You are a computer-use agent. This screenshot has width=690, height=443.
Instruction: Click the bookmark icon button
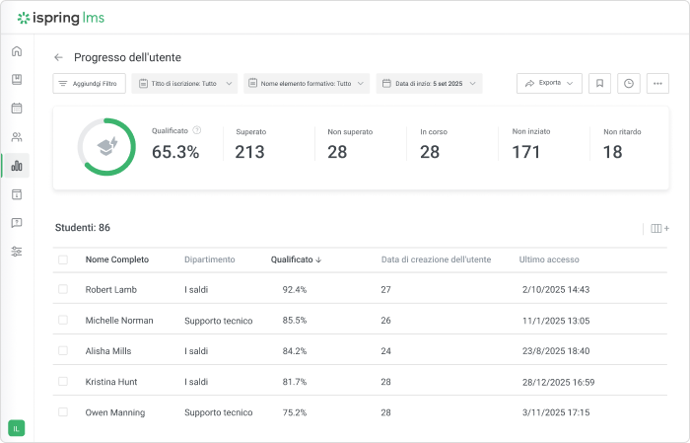click(x=599, y=84)
